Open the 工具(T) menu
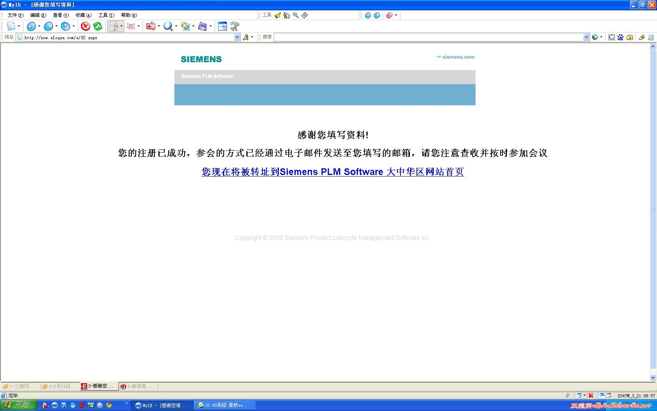 (x=106, y=15)
